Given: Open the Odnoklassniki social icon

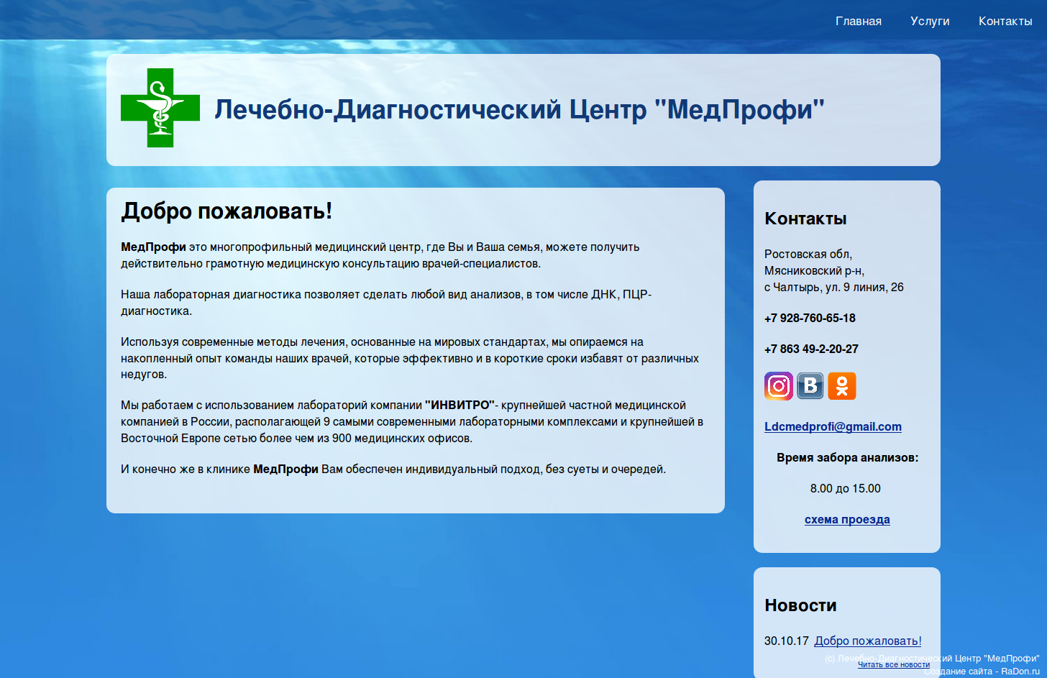Looking at the screenshot, I should (842, 386).
